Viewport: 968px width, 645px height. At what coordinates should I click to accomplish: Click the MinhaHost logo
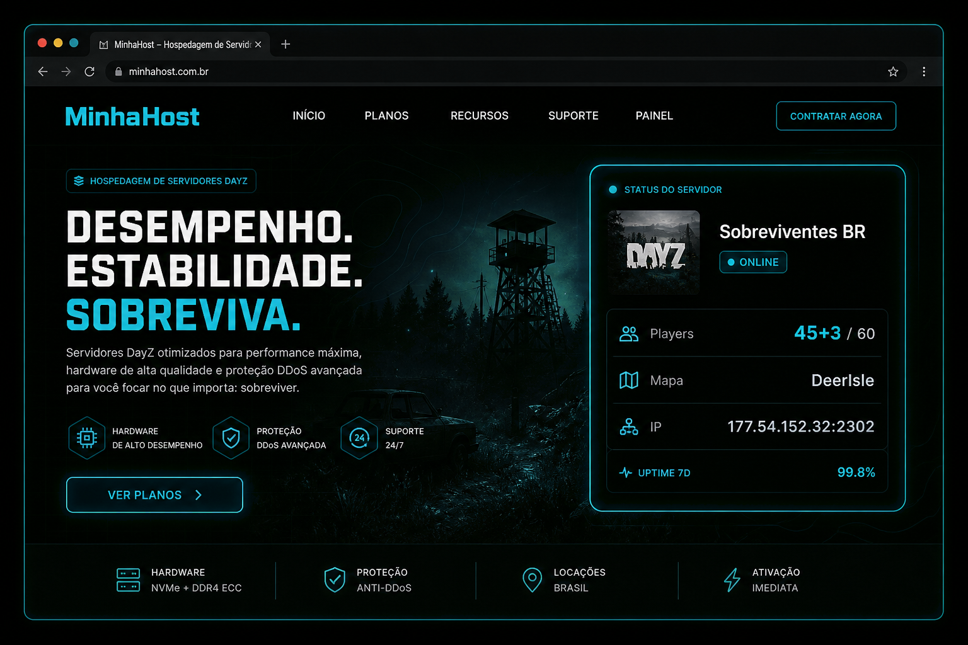(132, 117)
